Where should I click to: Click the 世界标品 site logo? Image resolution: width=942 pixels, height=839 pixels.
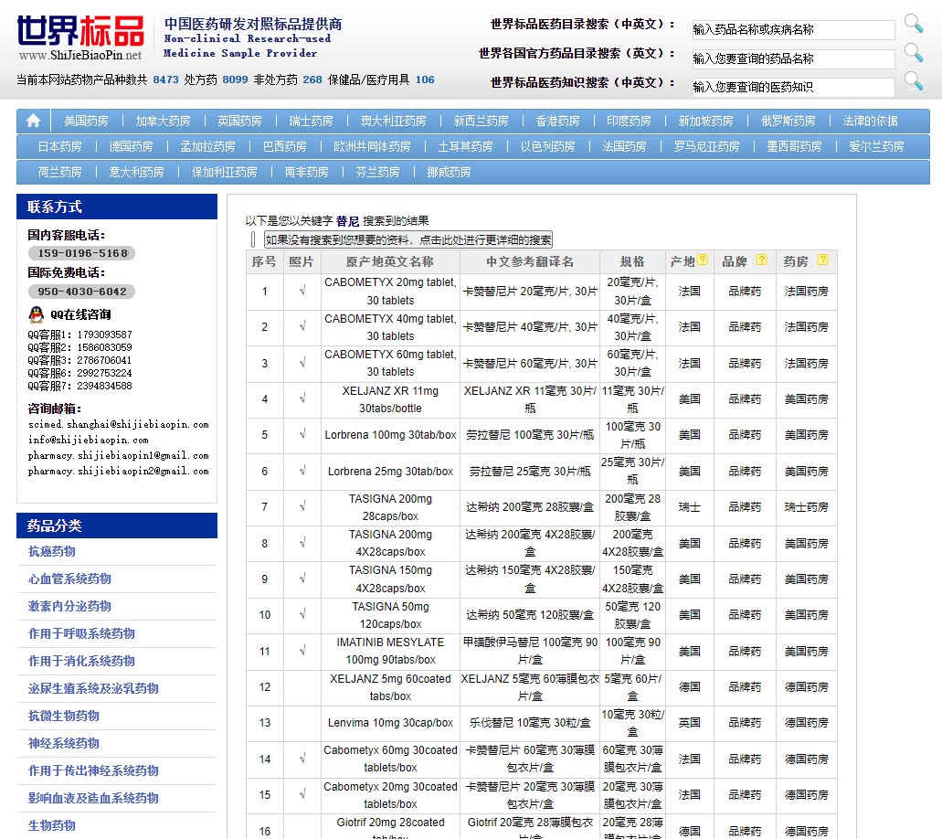(x=79, y=37)
